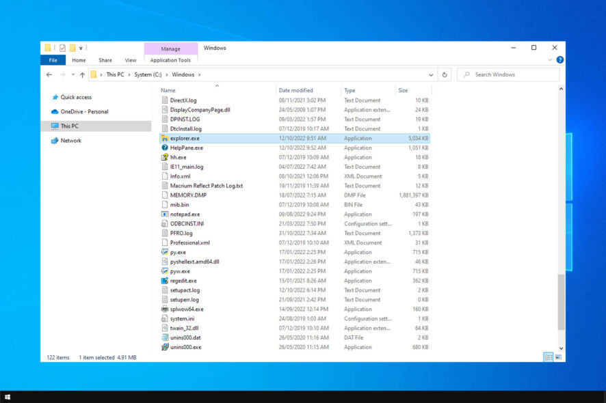Screen dimensions: 606x403
Task: Click the Network icon in navigation pane
Action: click(55, 141)
